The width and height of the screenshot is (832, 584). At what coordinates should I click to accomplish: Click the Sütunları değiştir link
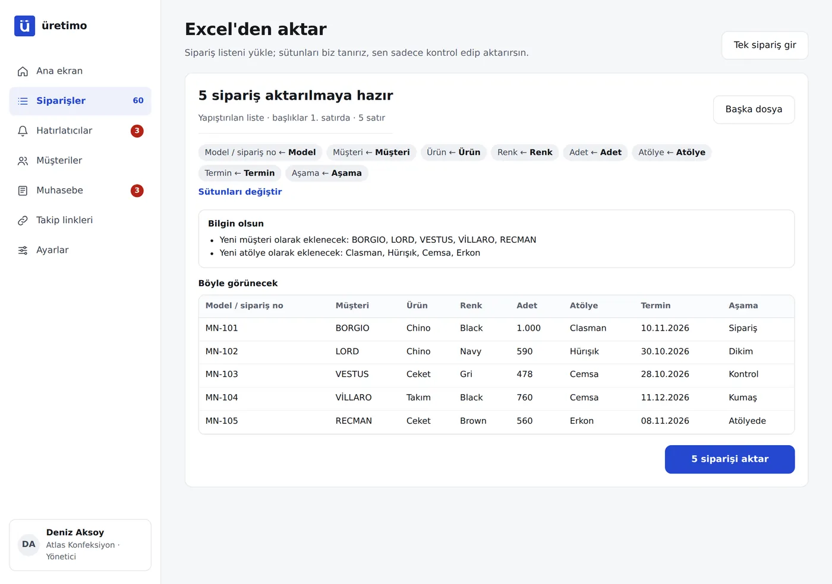240,192
